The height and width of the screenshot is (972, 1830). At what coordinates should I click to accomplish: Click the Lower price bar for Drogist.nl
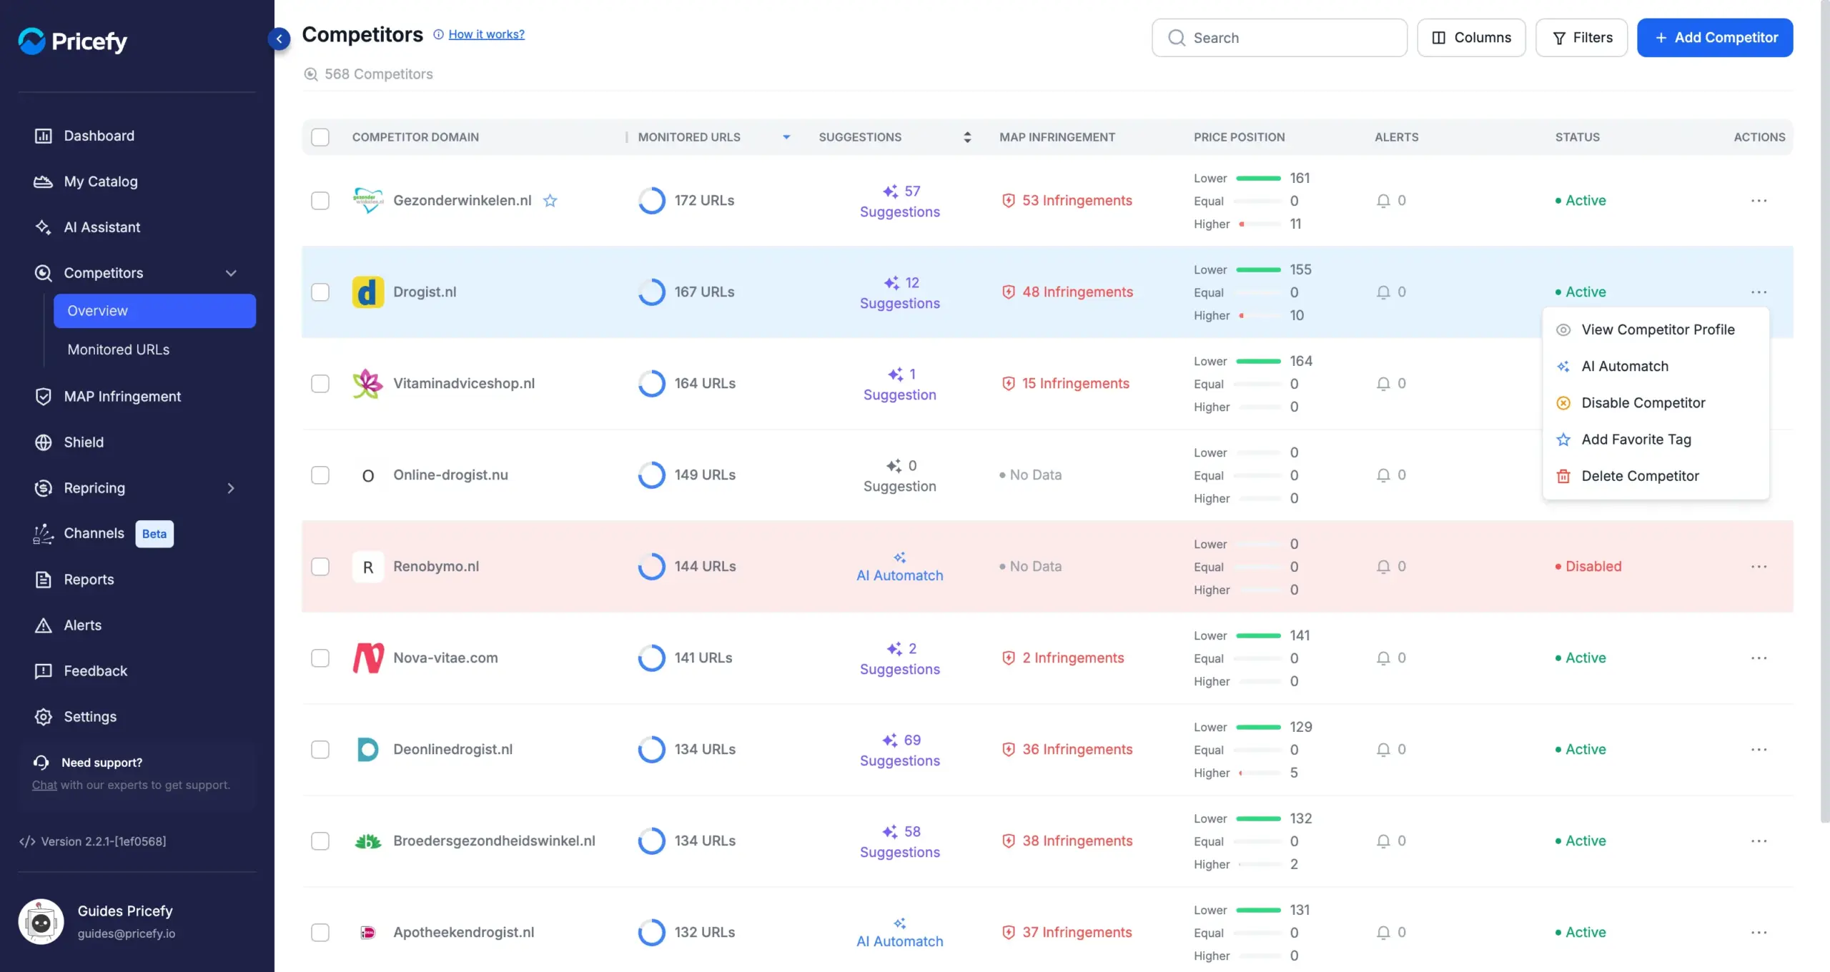click(x=1258, y=269)
